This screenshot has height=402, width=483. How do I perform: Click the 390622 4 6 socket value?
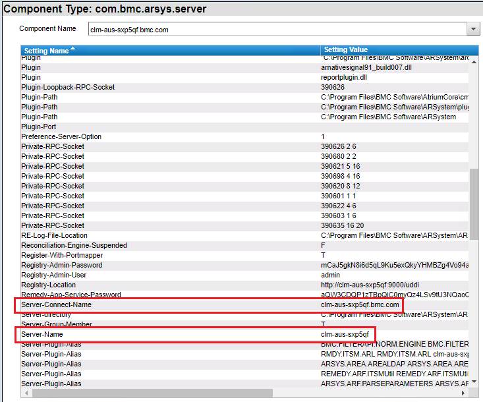tap(339, 206)
